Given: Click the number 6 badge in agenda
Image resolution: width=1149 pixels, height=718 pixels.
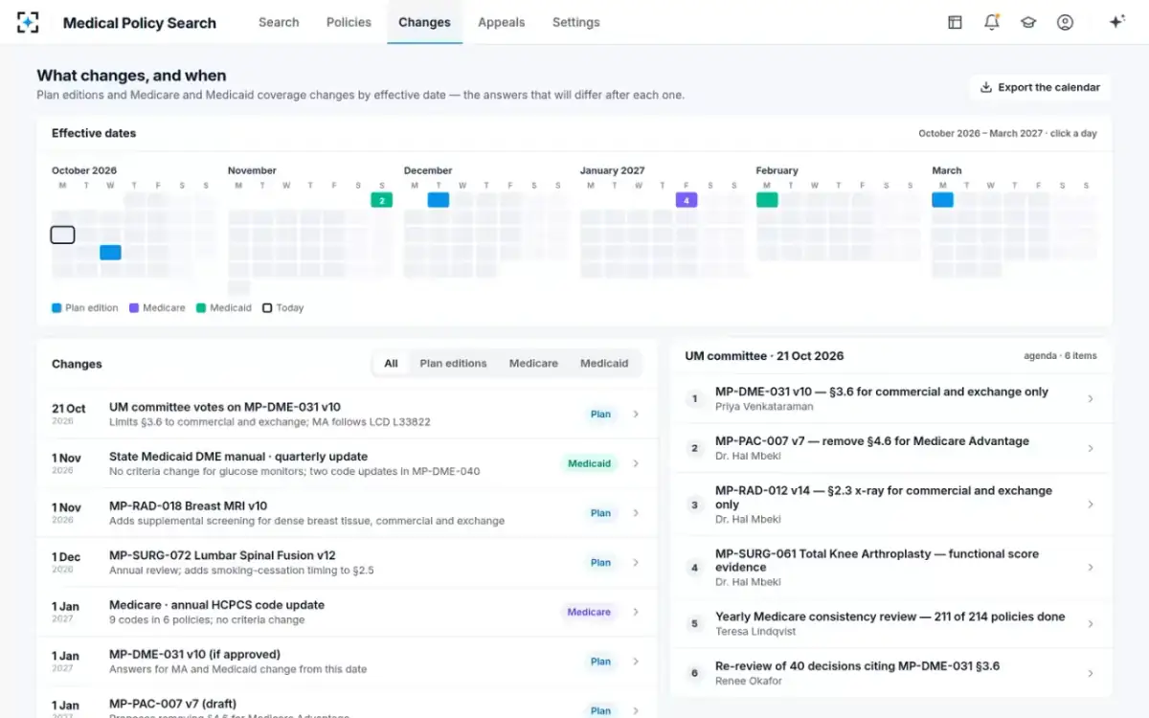Looking at the screenshot, I should point(695,673).
